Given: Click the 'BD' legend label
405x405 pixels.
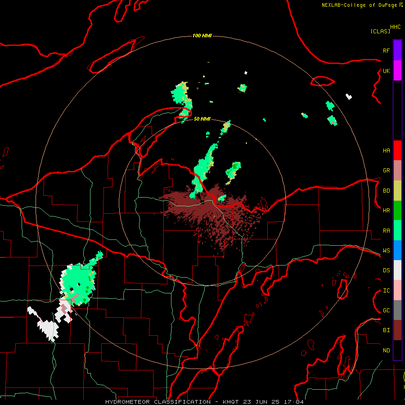Looking at the screenshot, I should tap(386, 191).
